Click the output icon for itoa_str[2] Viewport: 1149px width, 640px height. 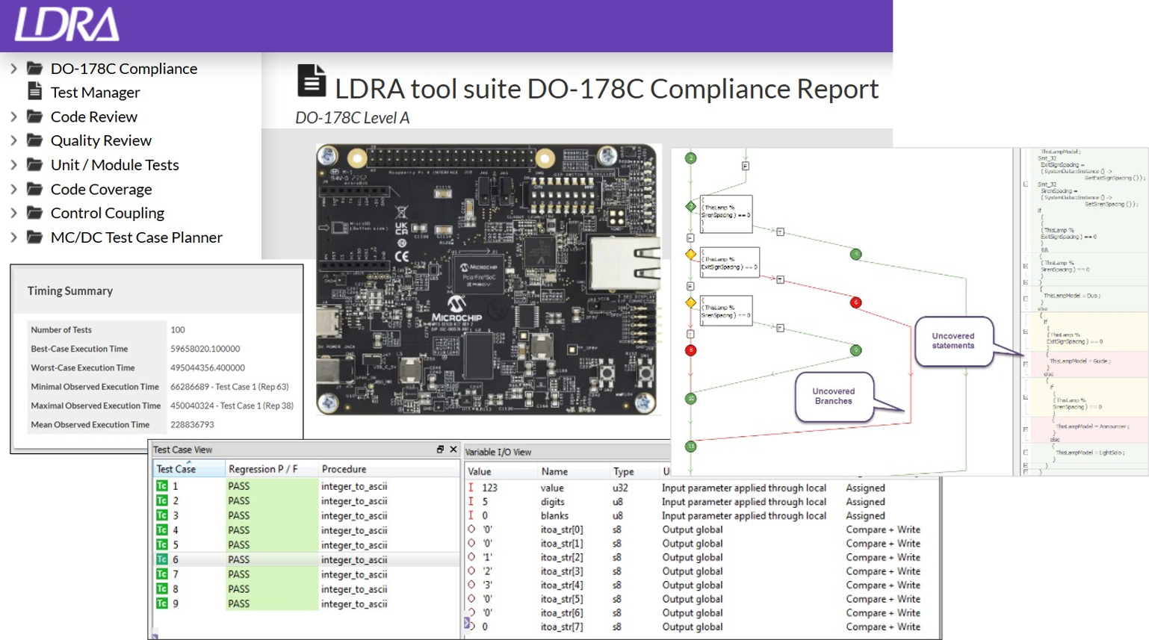pyautogui.click(x=471, y=557)
